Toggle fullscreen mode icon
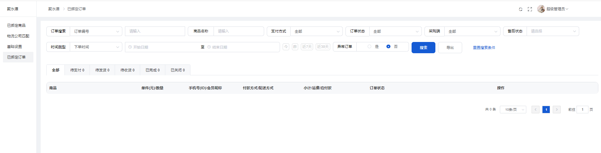The image size is (601, 153). coord(530,9)
